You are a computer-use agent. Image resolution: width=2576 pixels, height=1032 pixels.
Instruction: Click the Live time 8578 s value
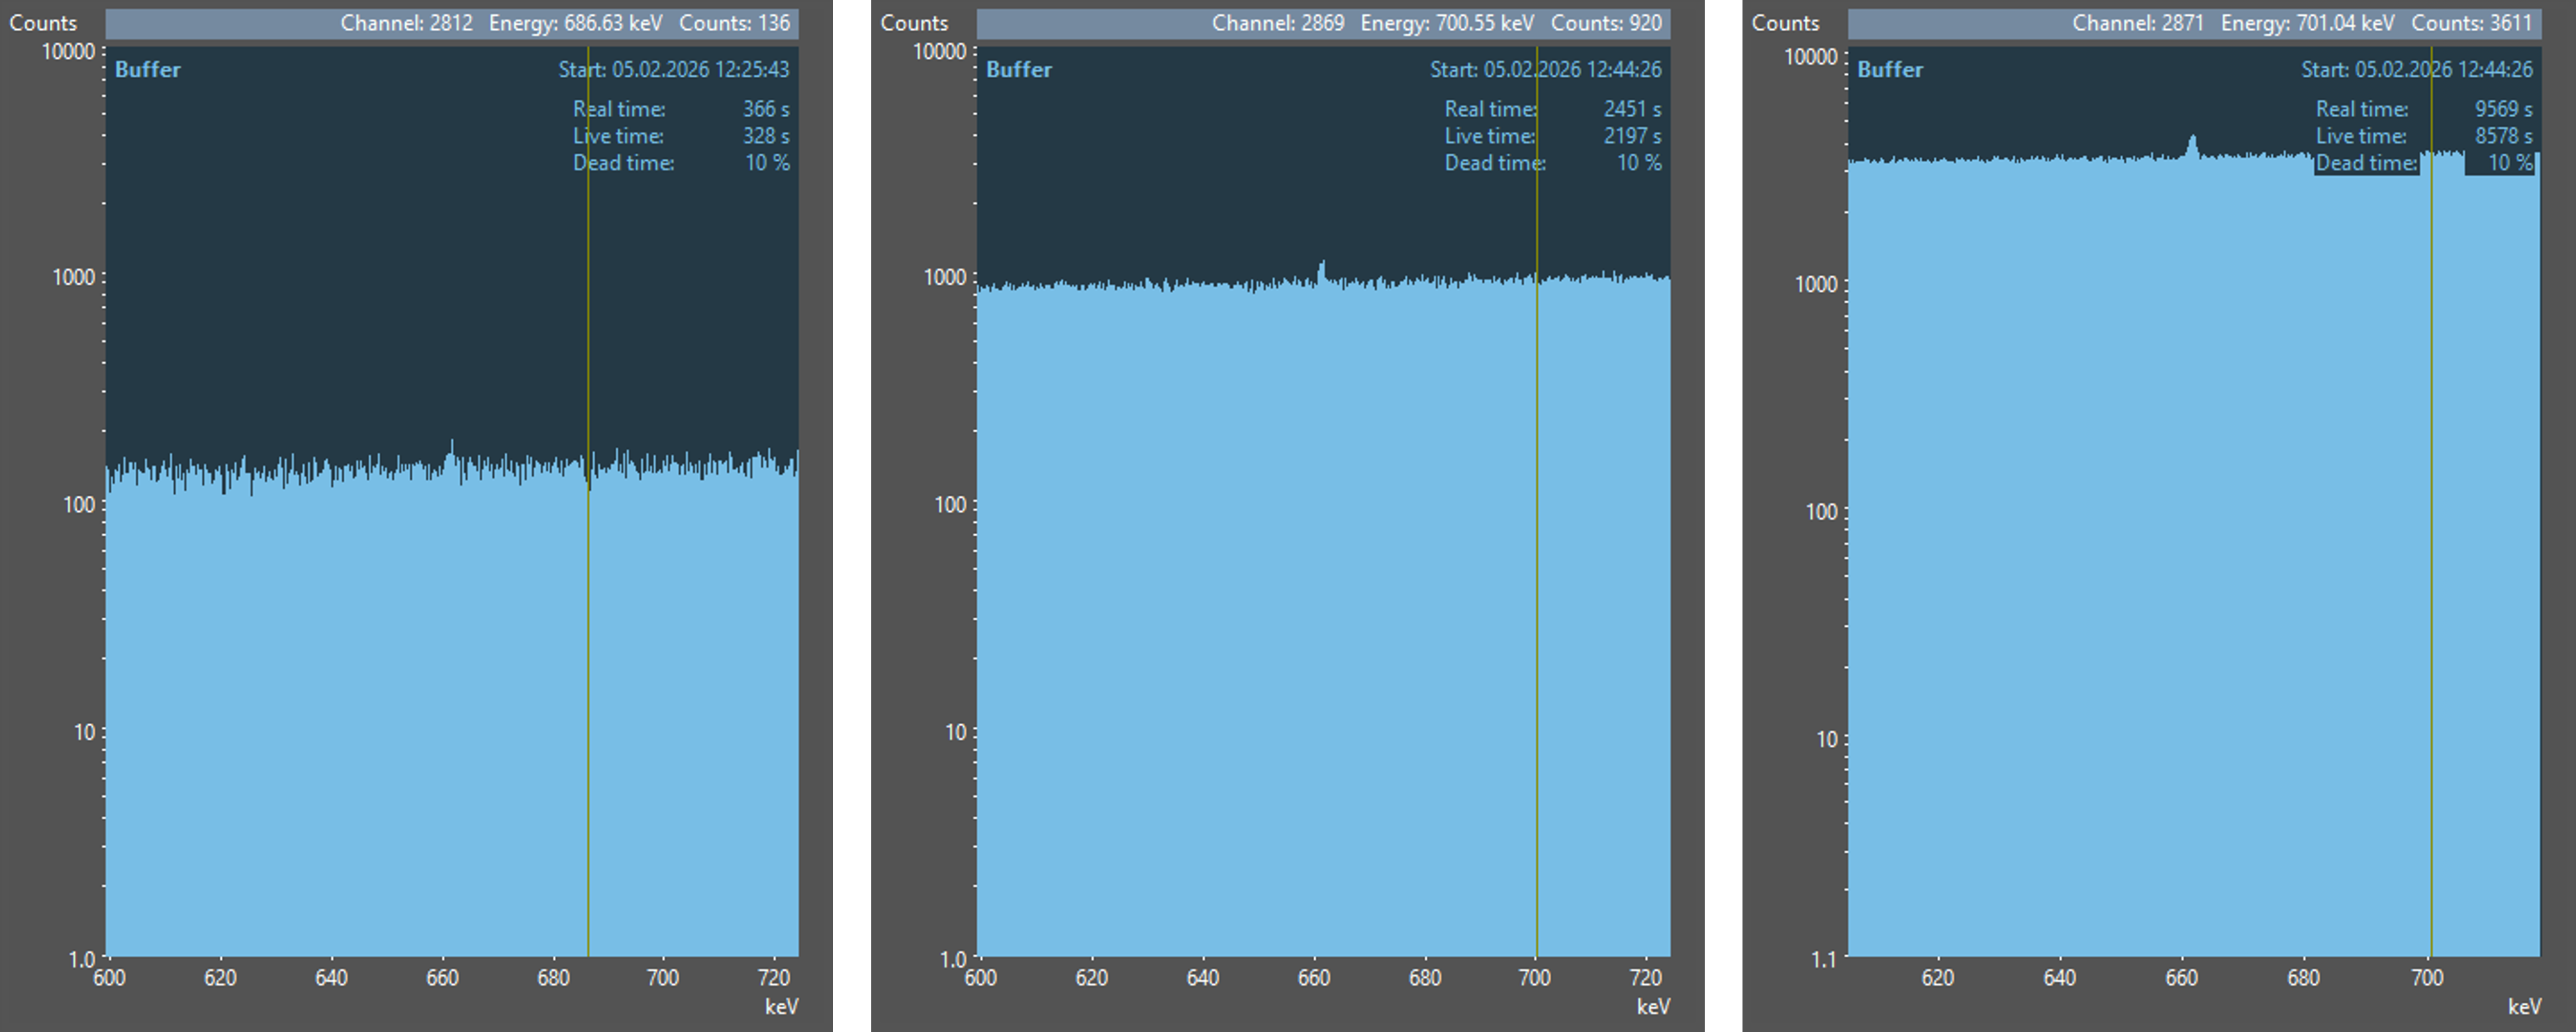[x=2503, y=136]
